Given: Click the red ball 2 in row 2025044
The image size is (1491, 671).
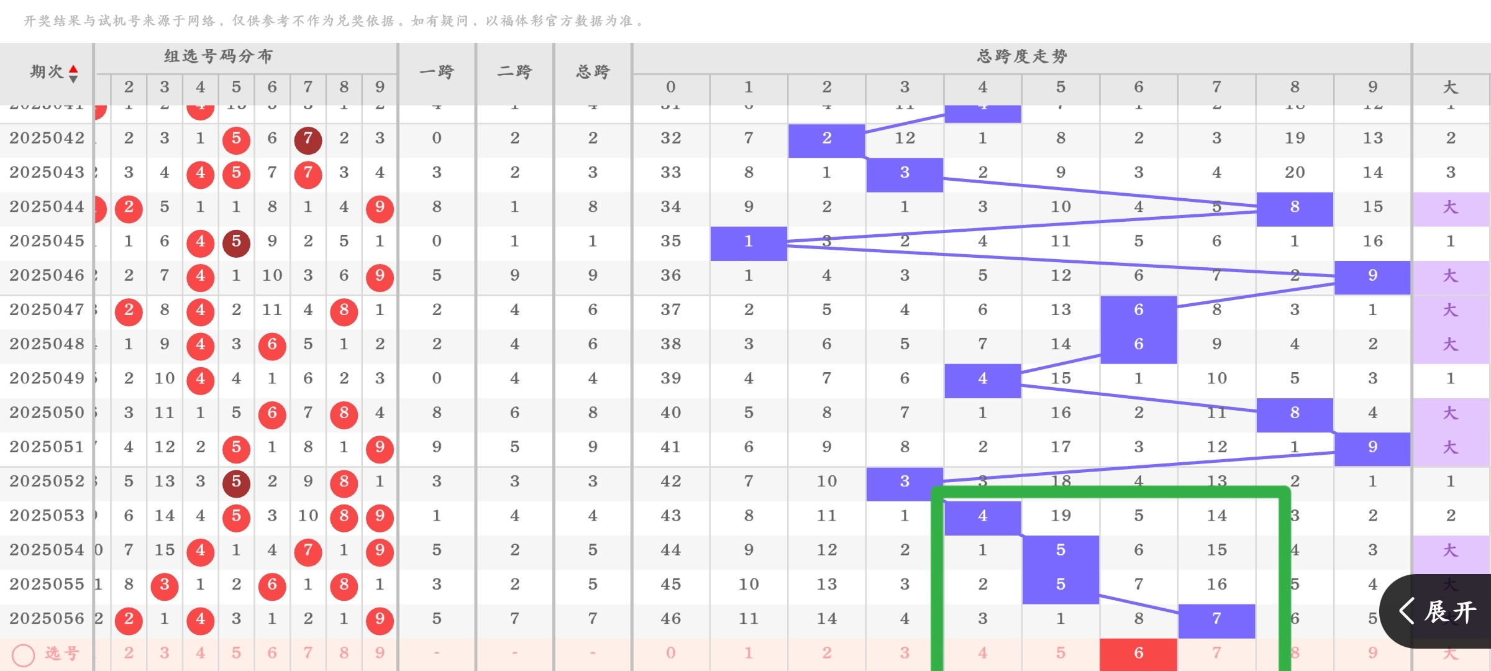Looking at the screenshot, I should click(x=129, y=209).
